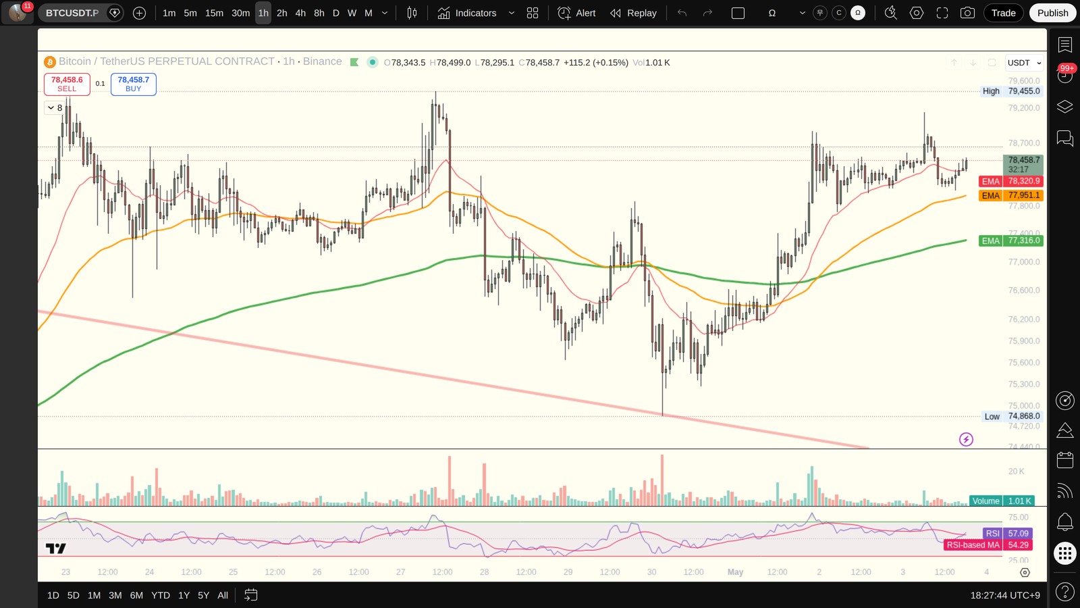This screenshot has height=608, width=1080.
Task: Switch to the 1m timeframe
Action: coord(169,13)
